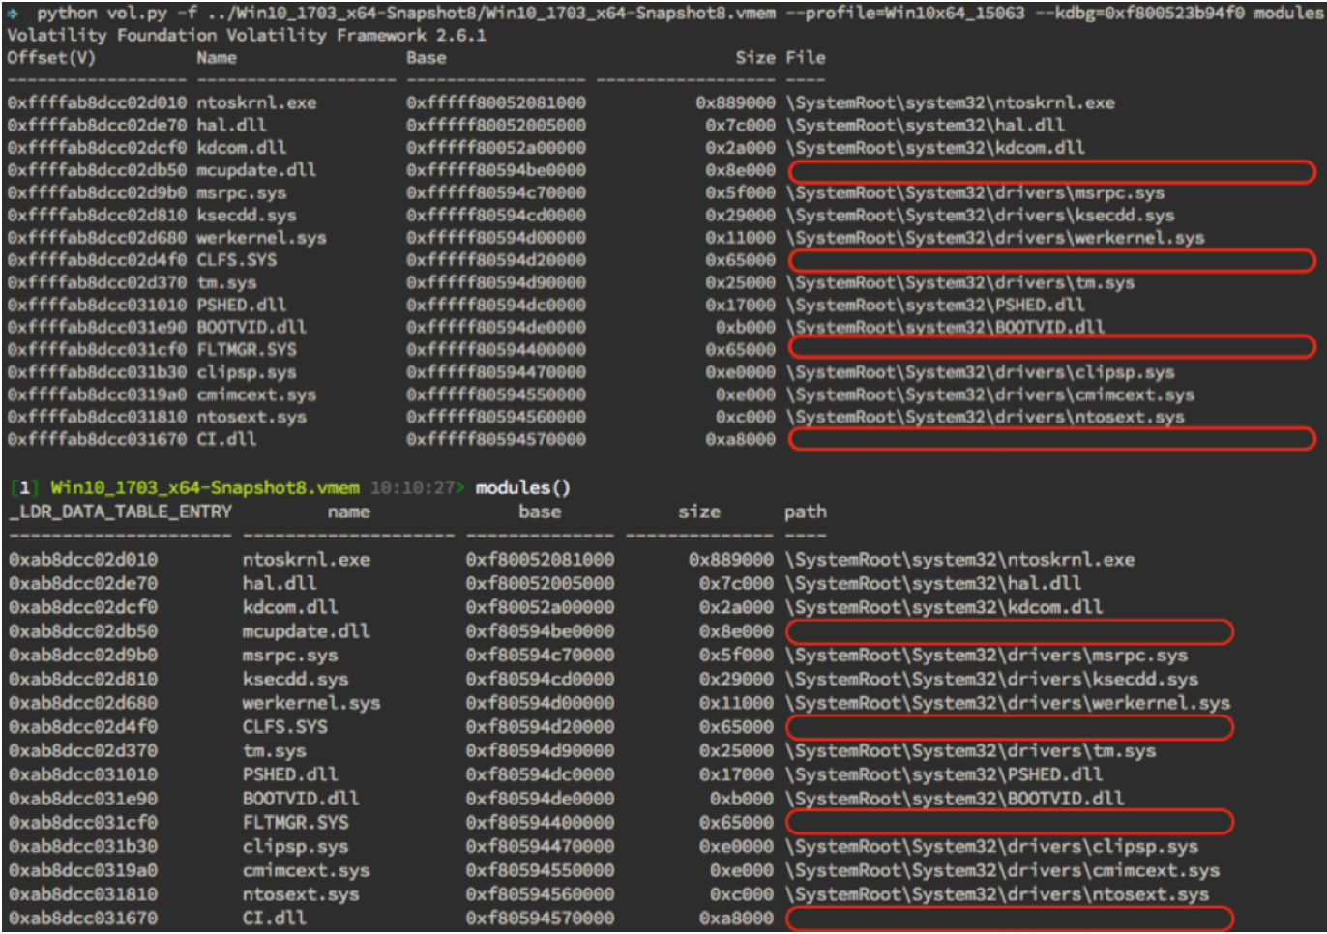
Task: Select offset '0xffffab8dcc02db50' of mcupdate.dll
Action: 97,170
